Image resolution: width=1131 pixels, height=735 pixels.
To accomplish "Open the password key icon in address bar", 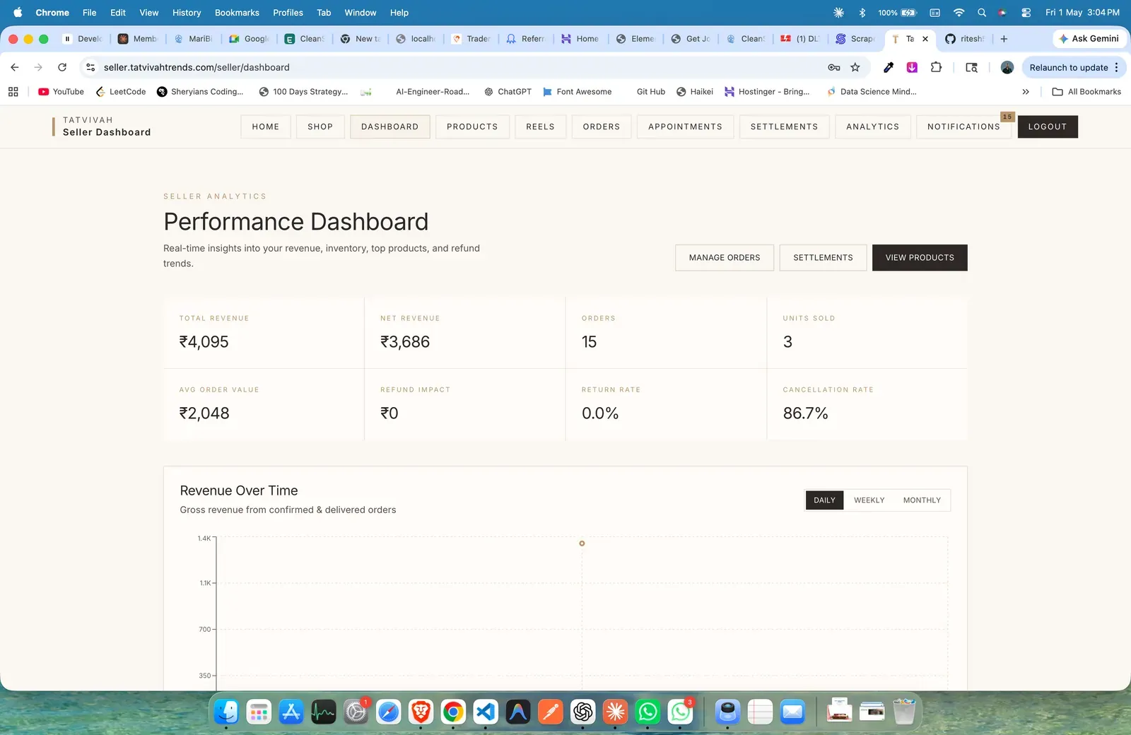I will click(x=834, y=67).
